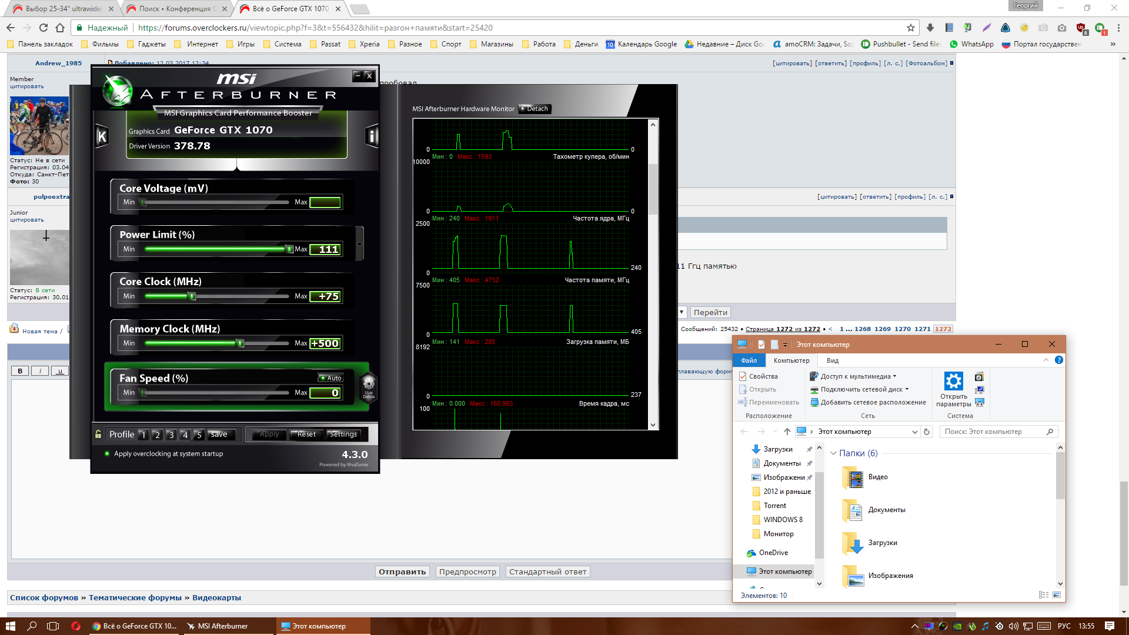Open the Explorer address bar history dropdown
The width and height of the screenshot is (1129, 635).
(x=914, y=432)
